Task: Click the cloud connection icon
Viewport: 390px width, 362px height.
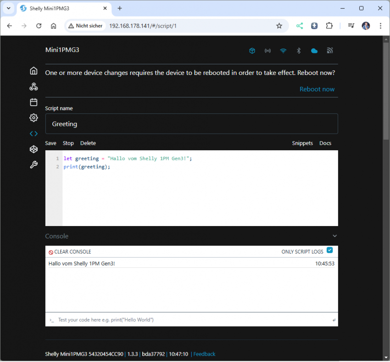Action: pyautogui.click(x=314, y=51)
